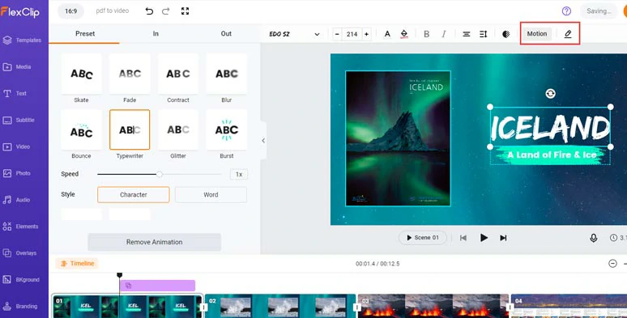Select the Skate animation preset
This screenshot has height=318, width=627.
tap(81, 74)
